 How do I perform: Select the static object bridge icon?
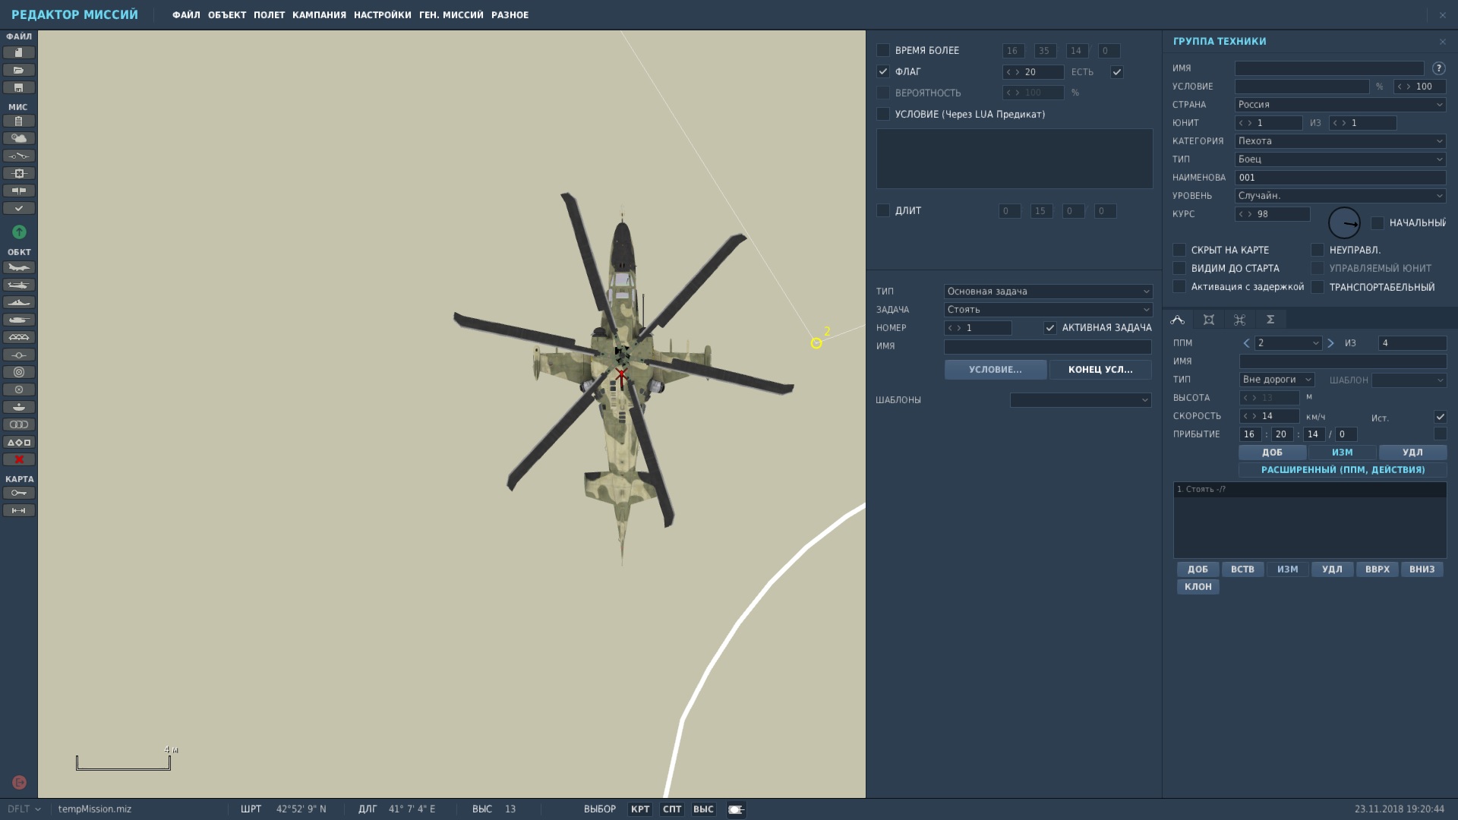[x=19, y=337]
